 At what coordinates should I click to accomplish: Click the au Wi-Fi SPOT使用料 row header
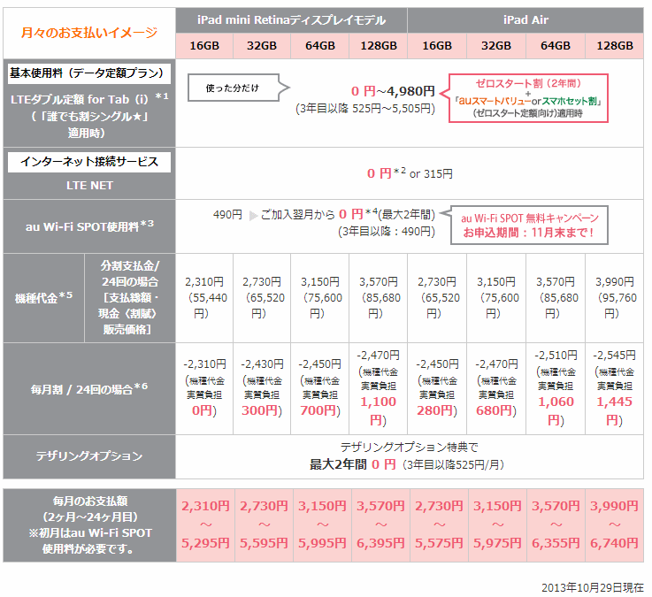click(x=88, y=224)
